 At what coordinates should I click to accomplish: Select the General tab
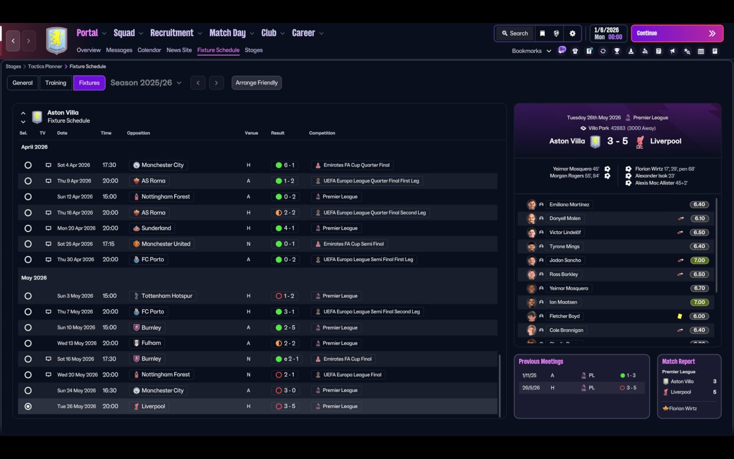pos(23,83)
